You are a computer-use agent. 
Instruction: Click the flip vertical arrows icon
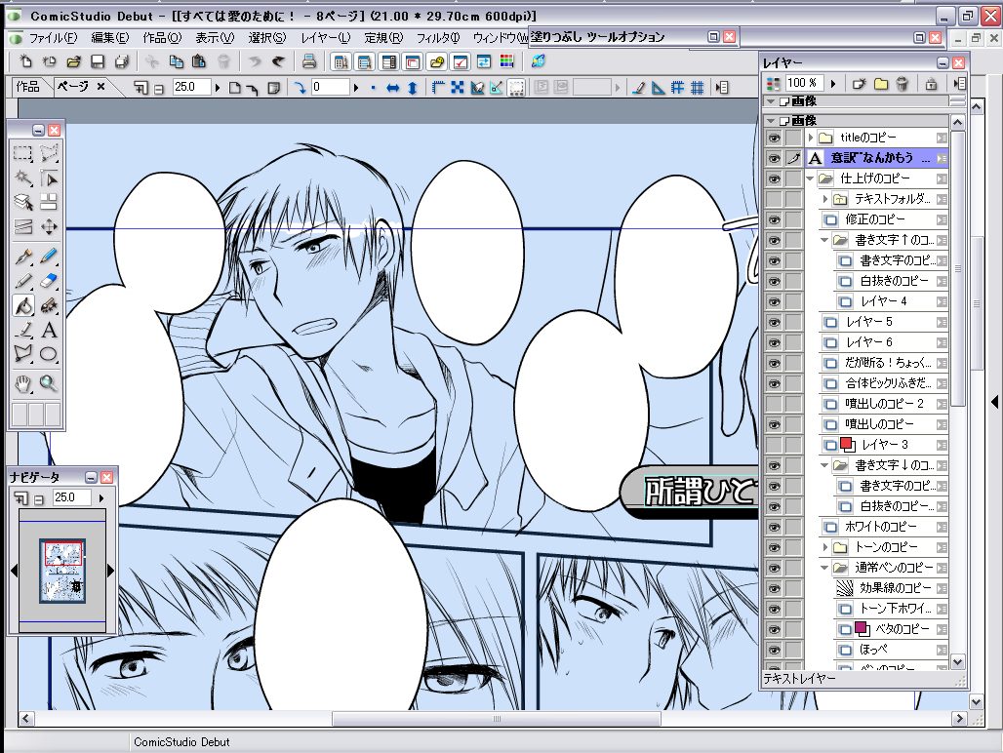click(x=413, y=88)
